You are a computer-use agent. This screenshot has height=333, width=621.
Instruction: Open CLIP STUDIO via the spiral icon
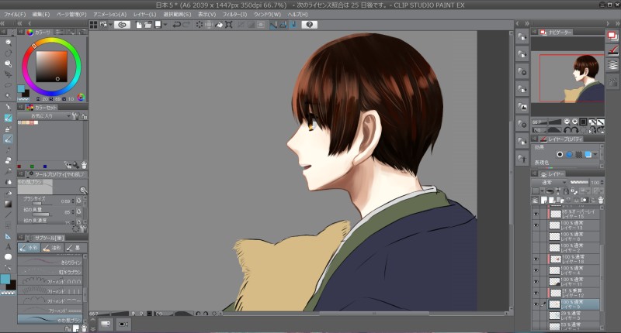[123, 25]
